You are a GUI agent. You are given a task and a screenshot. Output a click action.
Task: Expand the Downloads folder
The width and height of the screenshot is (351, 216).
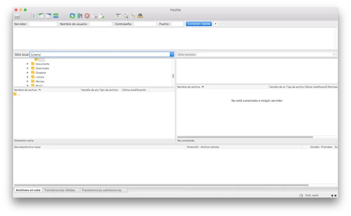click(27, 68)
